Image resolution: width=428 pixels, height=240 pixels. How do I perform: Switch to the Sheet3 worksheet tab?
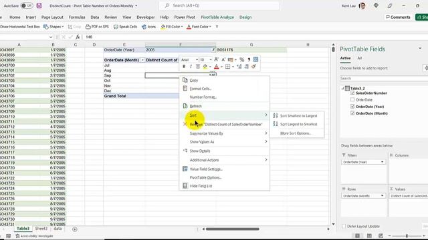tap(41, 229)
